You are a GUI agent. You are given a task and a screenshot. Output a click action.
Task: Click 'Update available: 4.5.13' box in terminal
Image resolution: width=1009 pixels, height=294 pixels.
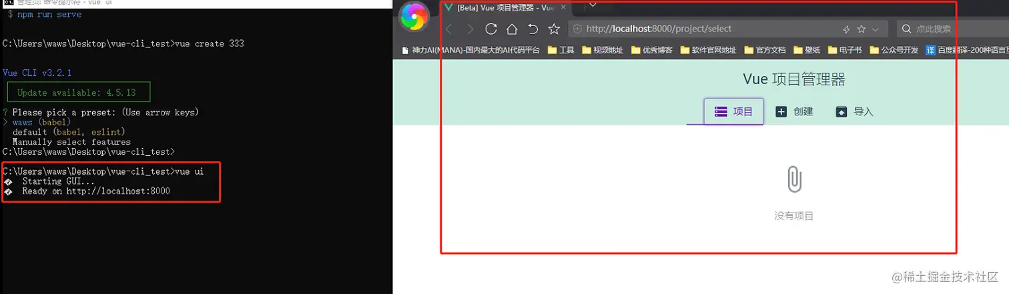pos(79,92)
